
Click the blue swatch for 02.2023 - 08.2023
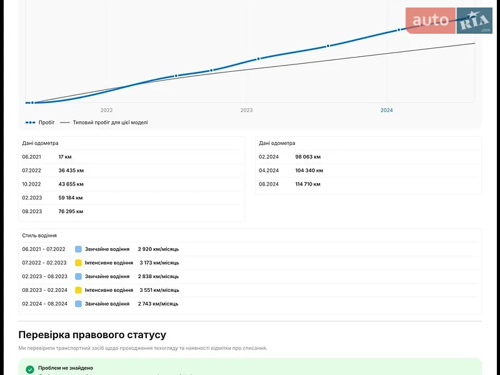click(x=79, y=276)
